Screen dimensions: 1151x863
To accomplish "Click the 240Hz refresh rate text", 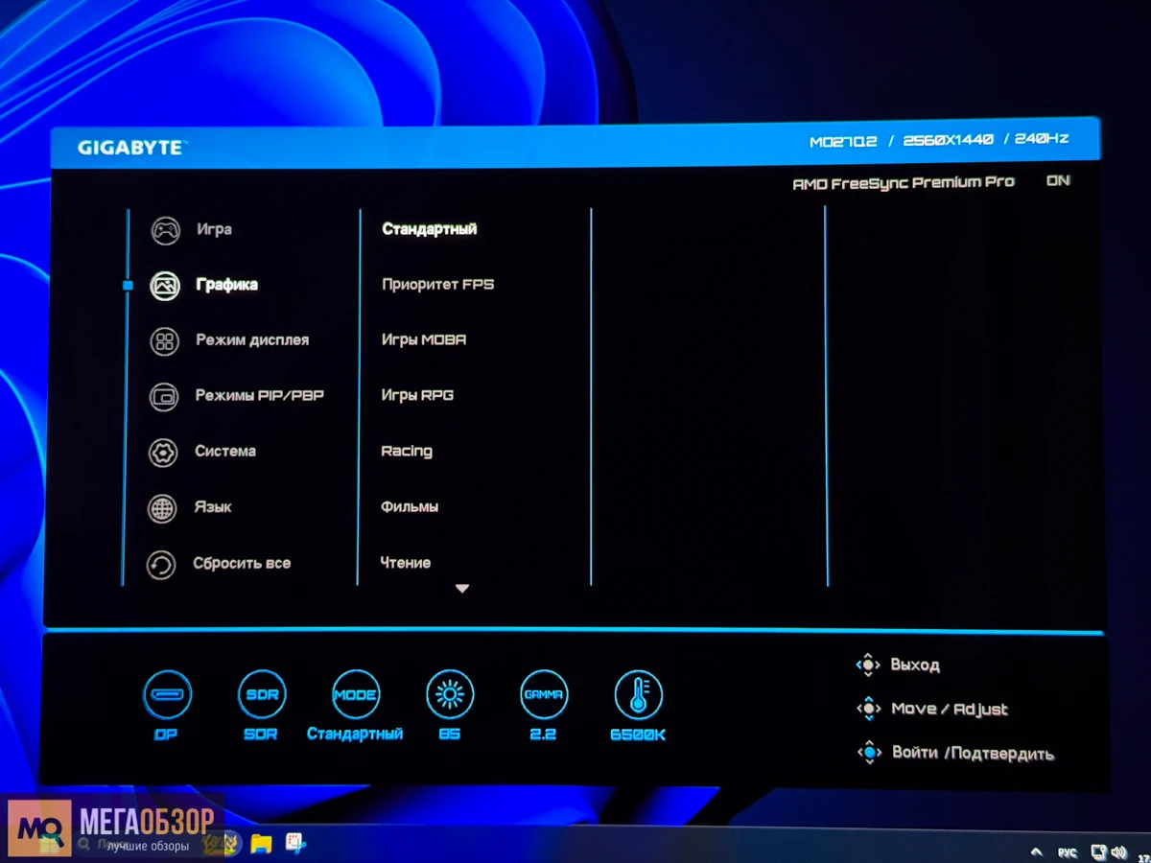I will coord(1042,139).
